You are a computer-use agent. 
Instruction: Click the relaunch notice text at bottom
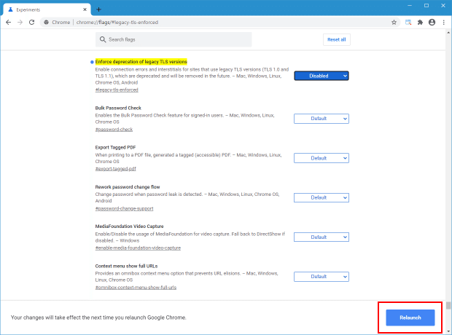[x=98, y=318]
